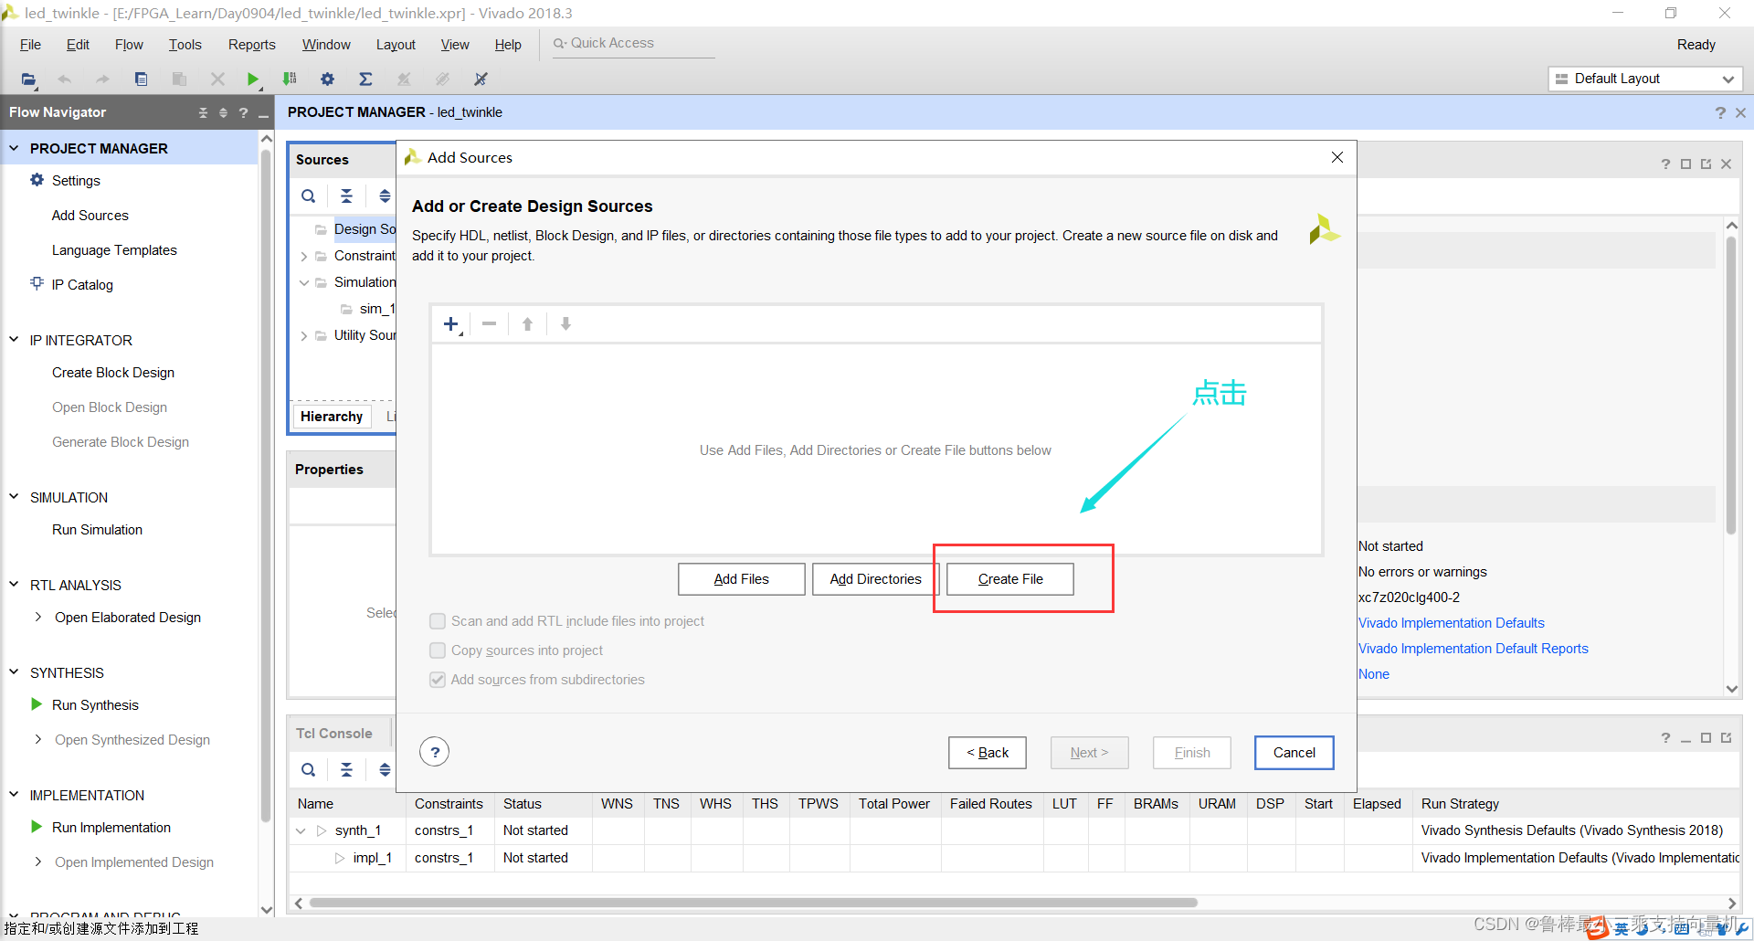Collapse the PROJECT MANAGER section
The height and width of the screenshot is (941, 1754).
[x=14, y=147]
